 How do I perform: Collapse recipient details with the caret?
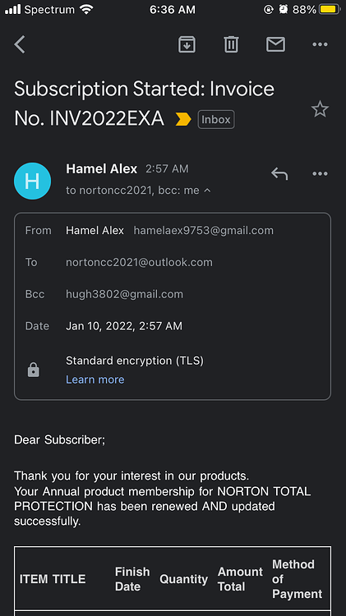[208, 191]
